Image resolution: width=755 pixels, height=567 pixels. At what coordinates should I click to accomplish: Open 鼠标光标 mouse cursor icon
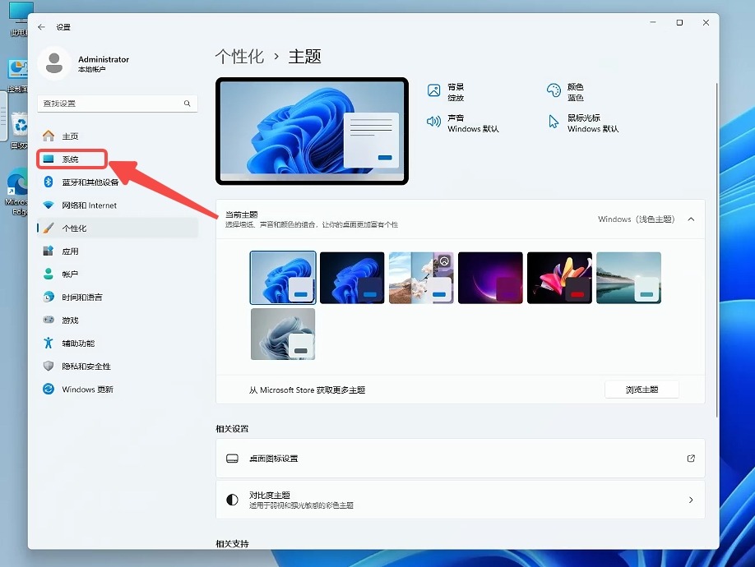point(554,122)
